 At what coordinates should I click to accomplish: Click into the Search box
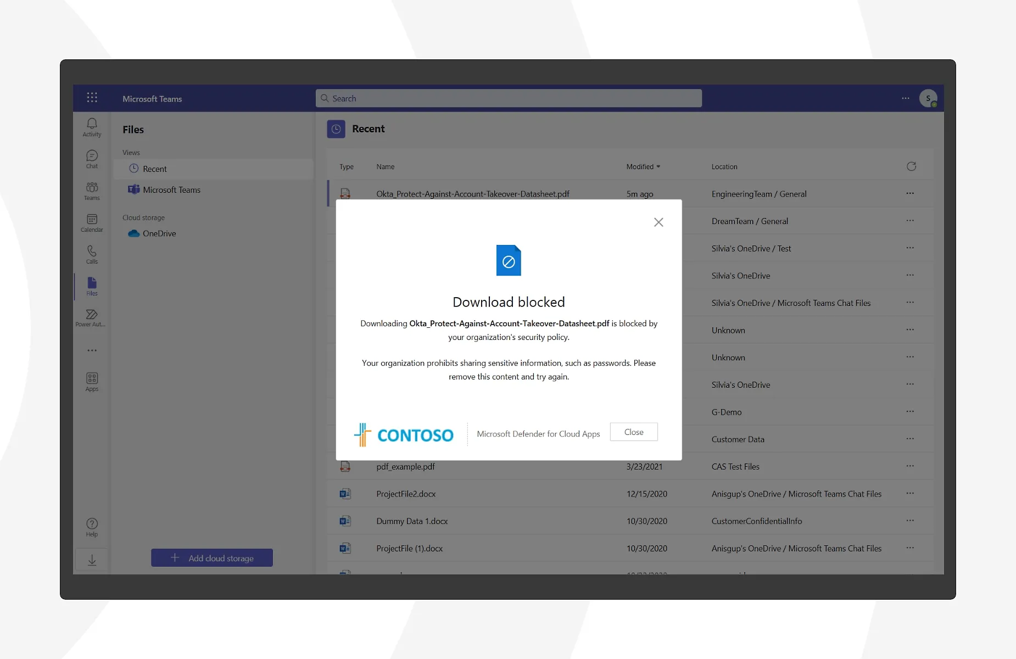tap(509, 98)
